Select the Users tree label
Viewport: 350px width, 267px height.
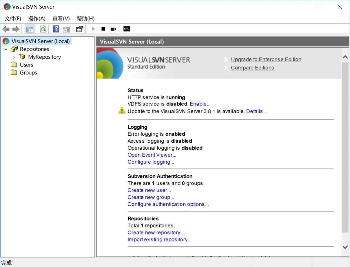26,65
